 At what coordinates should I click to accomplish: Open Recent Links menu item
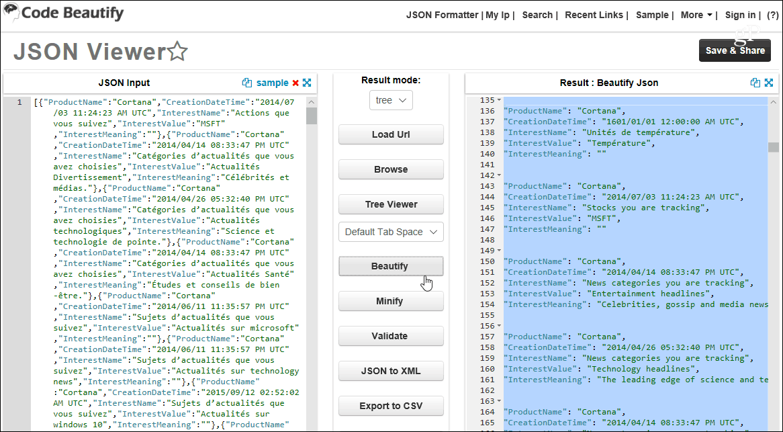(x=594, y=15)
